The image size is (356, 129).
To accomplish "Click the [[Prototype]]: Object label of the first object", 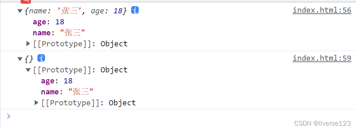I will click(x=80, y=44).
